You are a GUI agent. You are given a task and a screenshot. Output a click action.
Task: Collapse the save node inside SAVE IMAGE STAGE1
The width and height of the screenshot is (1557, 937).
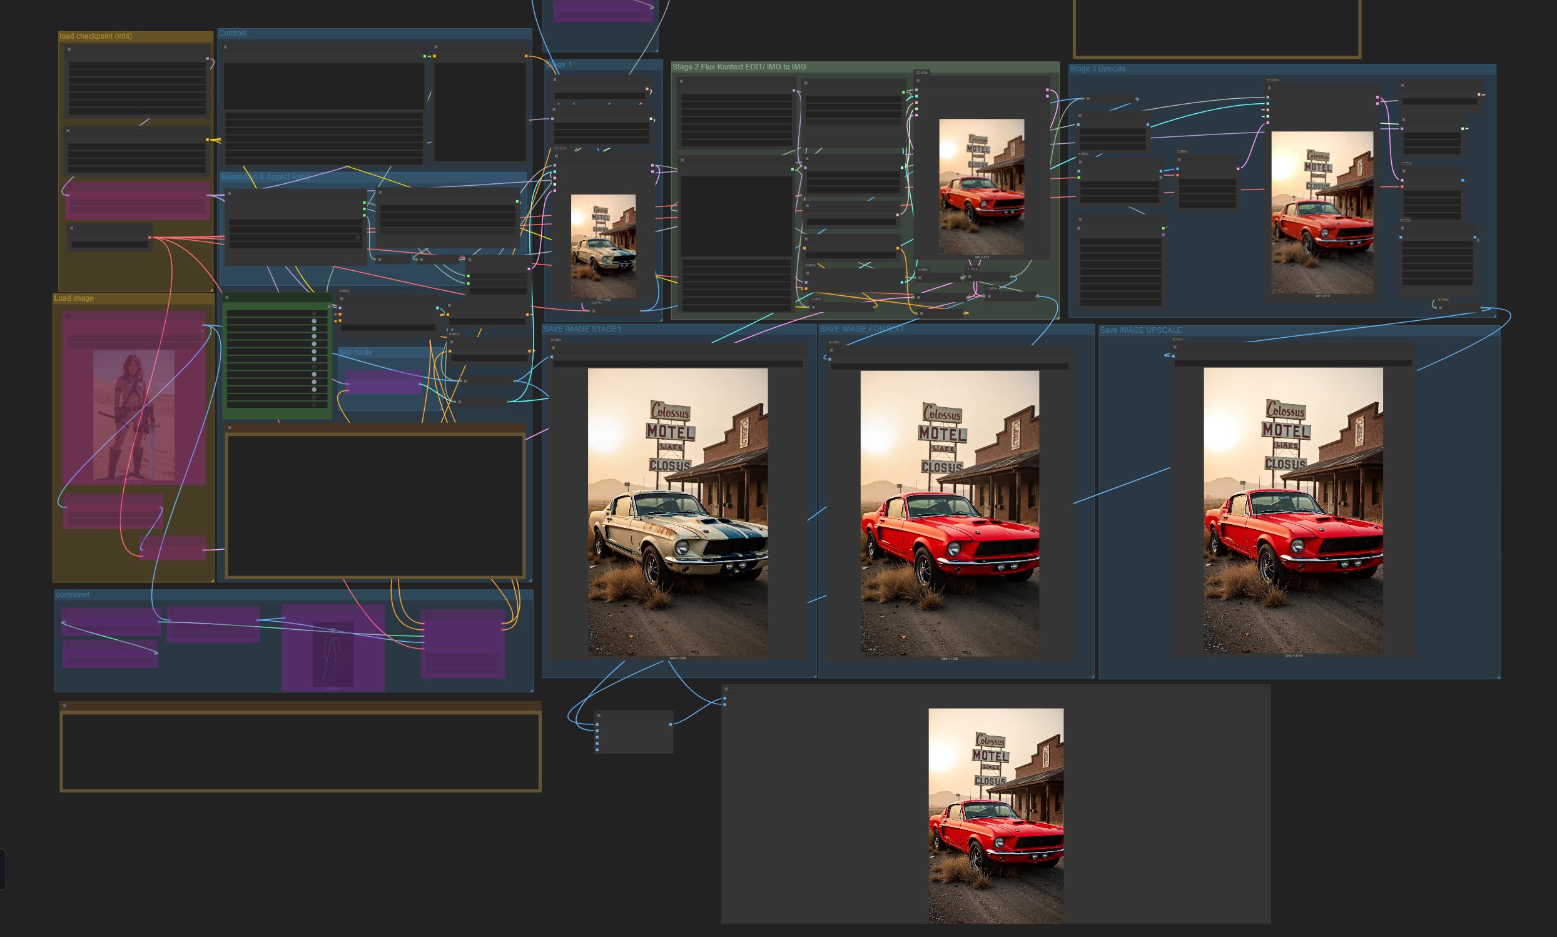[x=553, y=348]
